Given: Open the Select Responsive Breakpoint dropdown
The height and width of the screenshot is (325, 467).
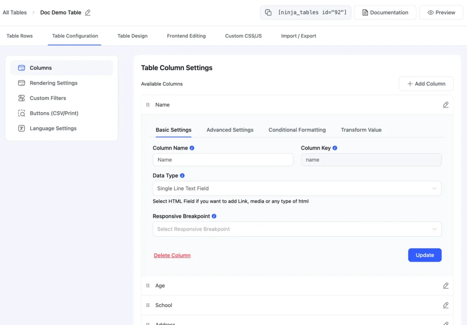Looking at the screenshot, I should (x=297, y=229).
